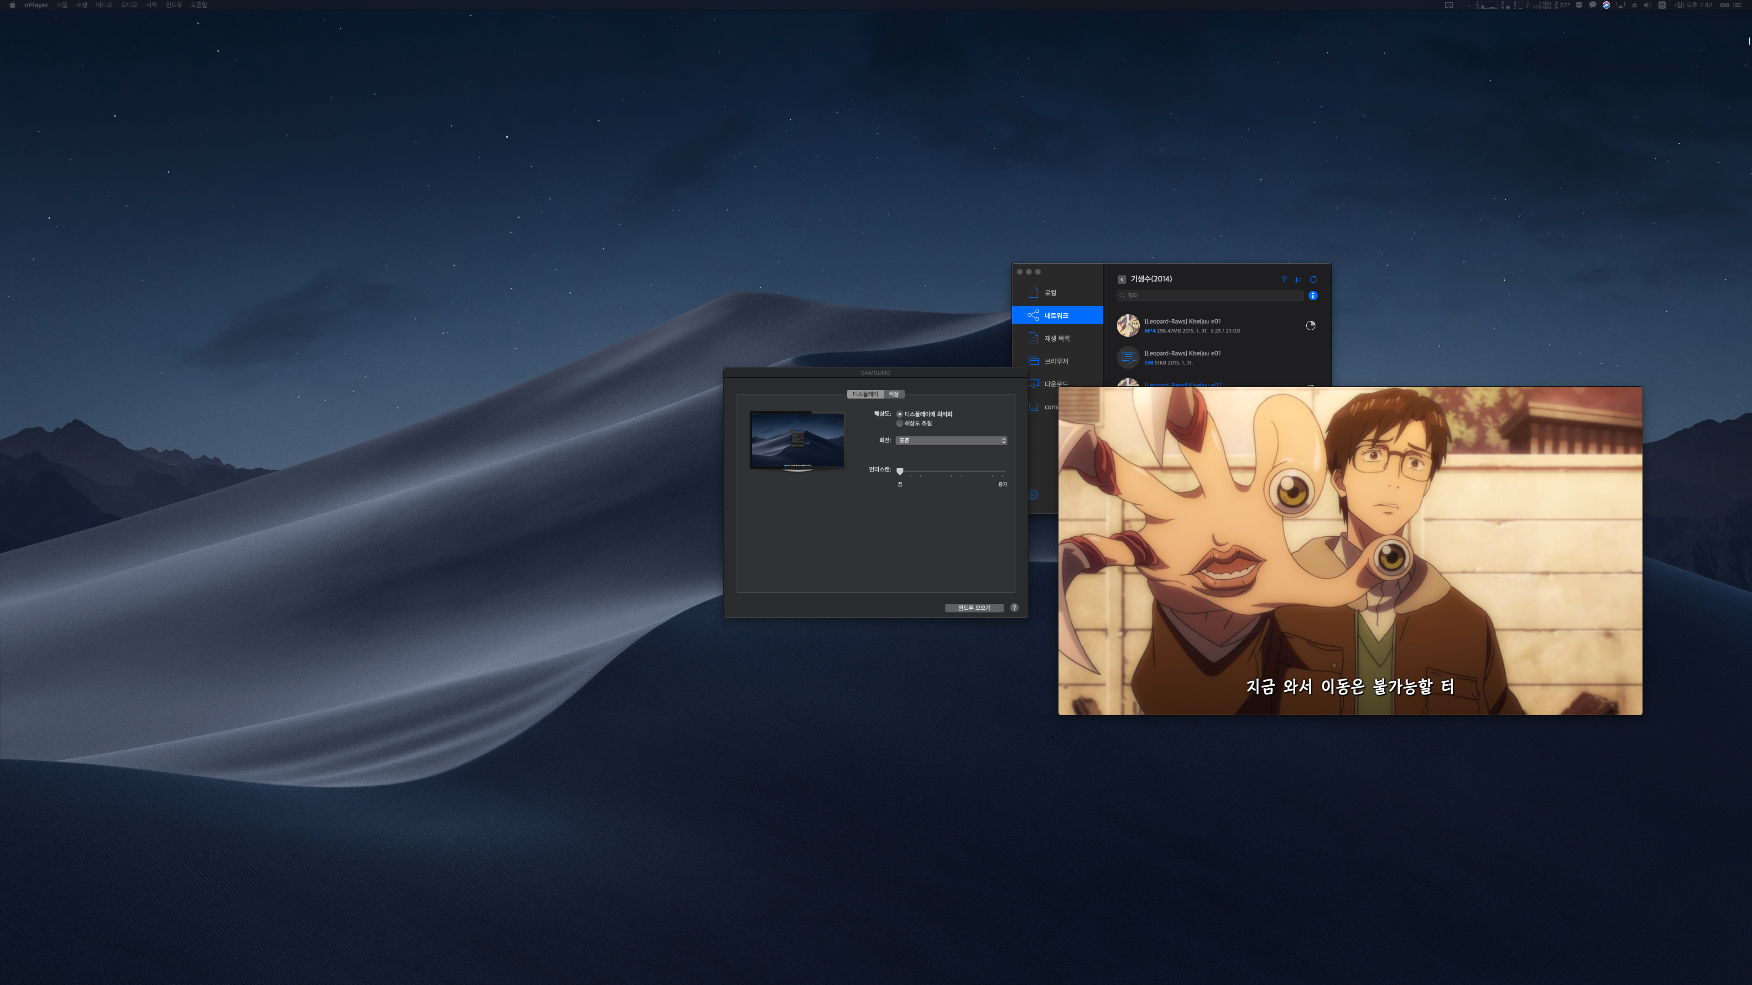The width and height of the screenshot is (1752, 985).
Task: Click the 필터 search input field
Action: [1210, 295]
